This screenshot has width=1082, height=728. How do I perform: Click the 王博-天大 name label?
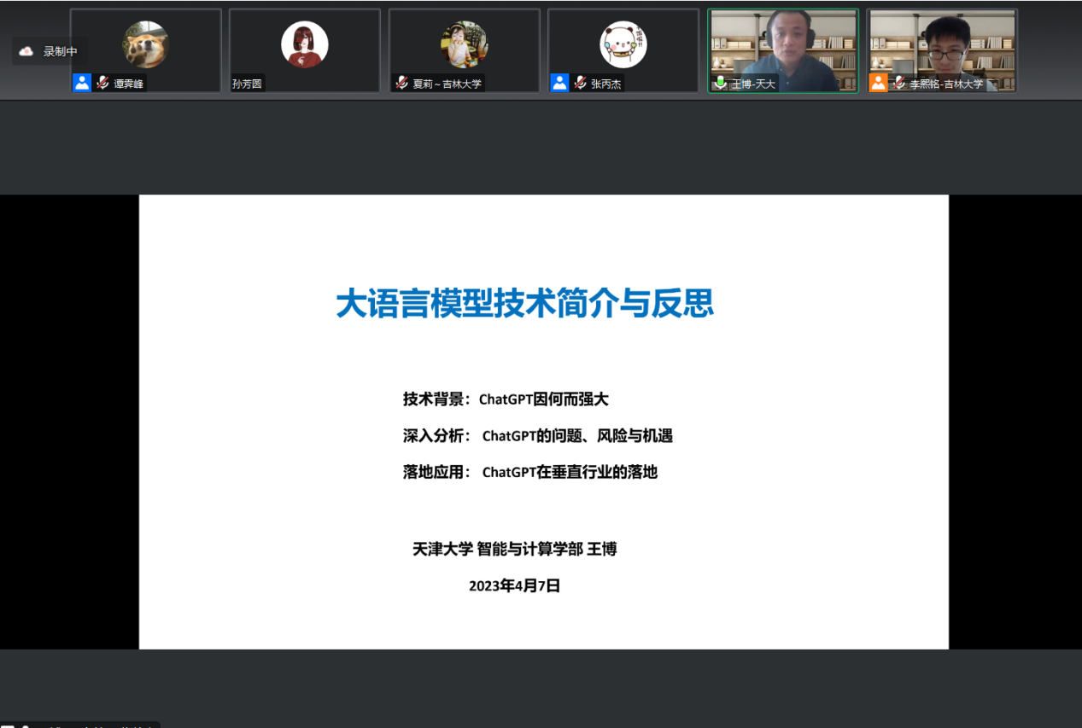(753, 84)
